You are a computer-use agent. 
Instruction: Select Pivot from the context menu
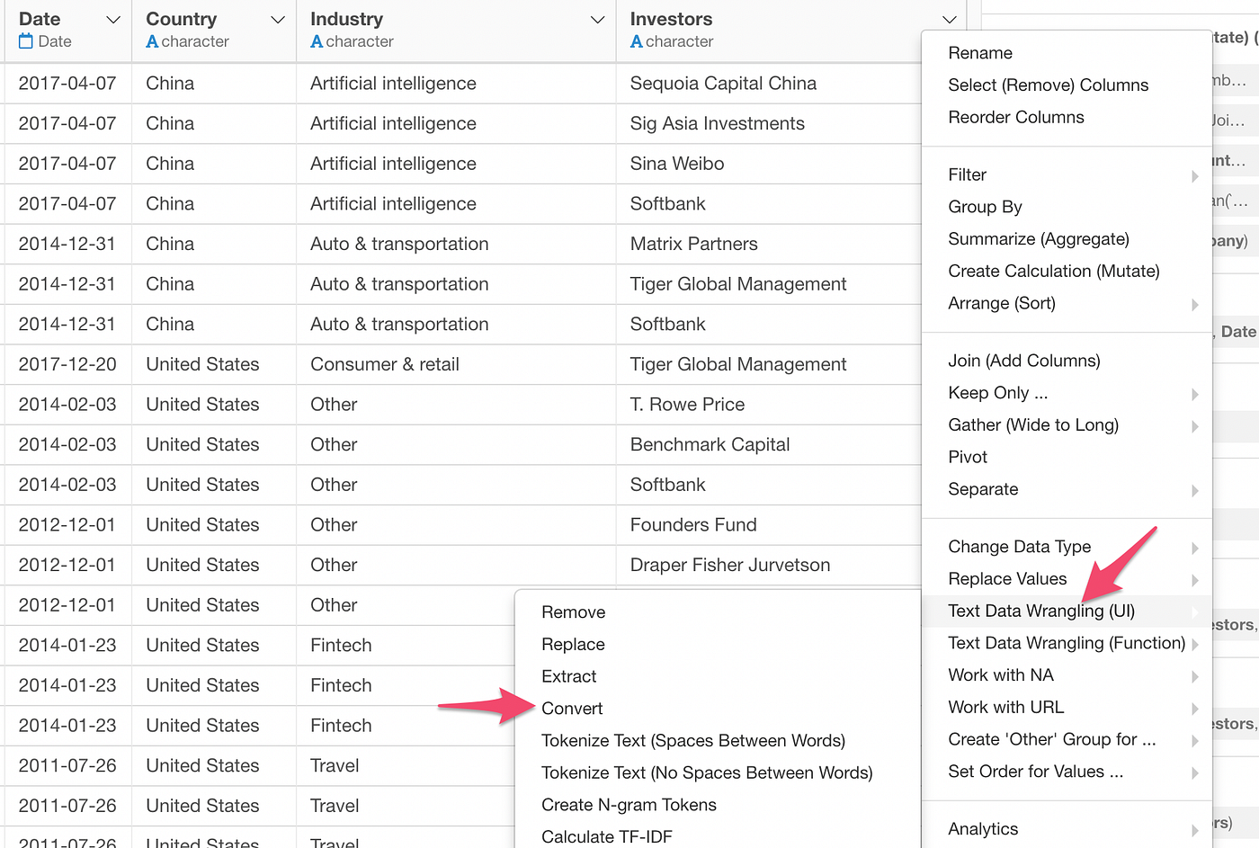pyautogui.click(x=967, y=457)
